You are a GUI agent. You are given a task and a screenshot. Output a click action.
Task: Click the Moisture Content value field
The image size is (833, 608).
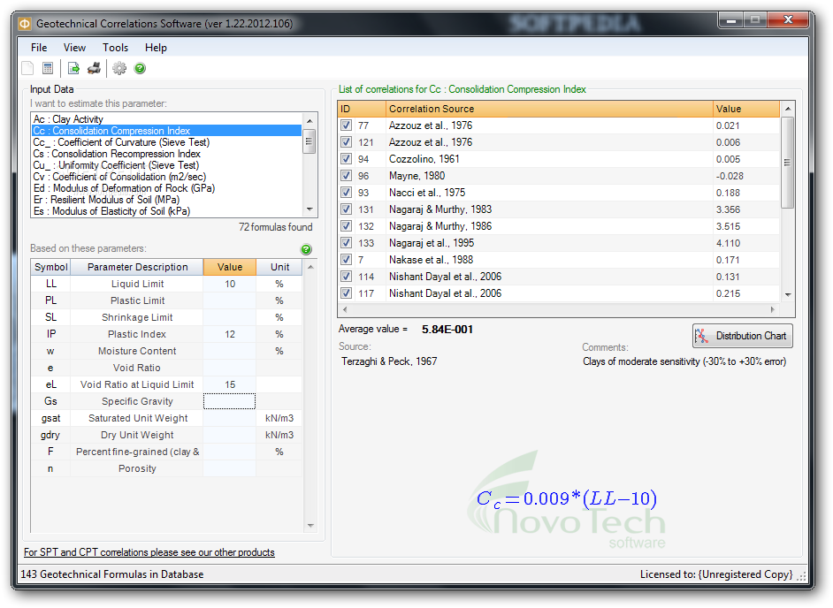[x=230, y=351]
